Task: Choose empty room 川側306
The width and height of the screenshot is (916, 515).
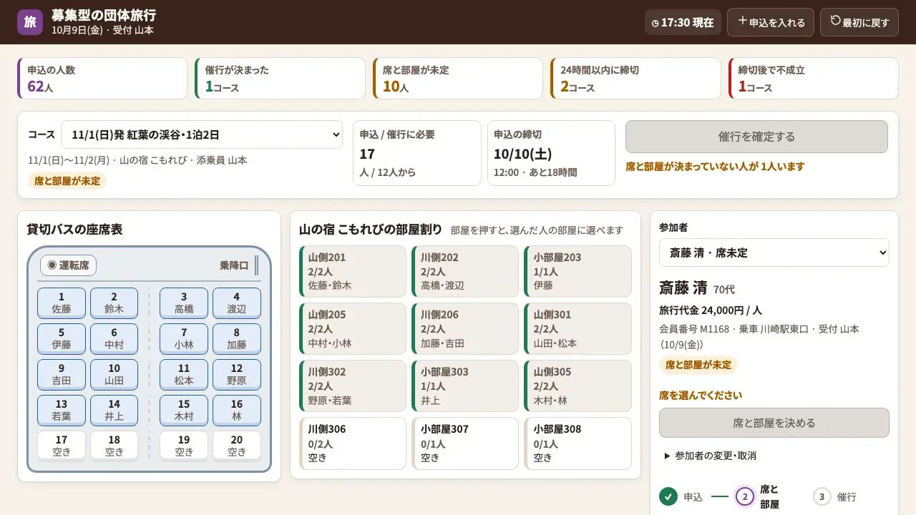Action: [353, 443]
